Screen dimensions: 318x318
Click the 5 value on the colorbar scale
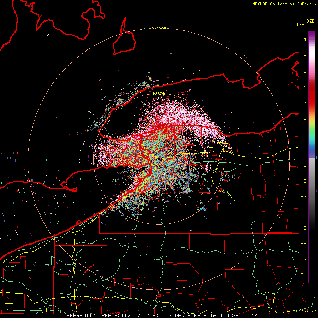point(305,71)
